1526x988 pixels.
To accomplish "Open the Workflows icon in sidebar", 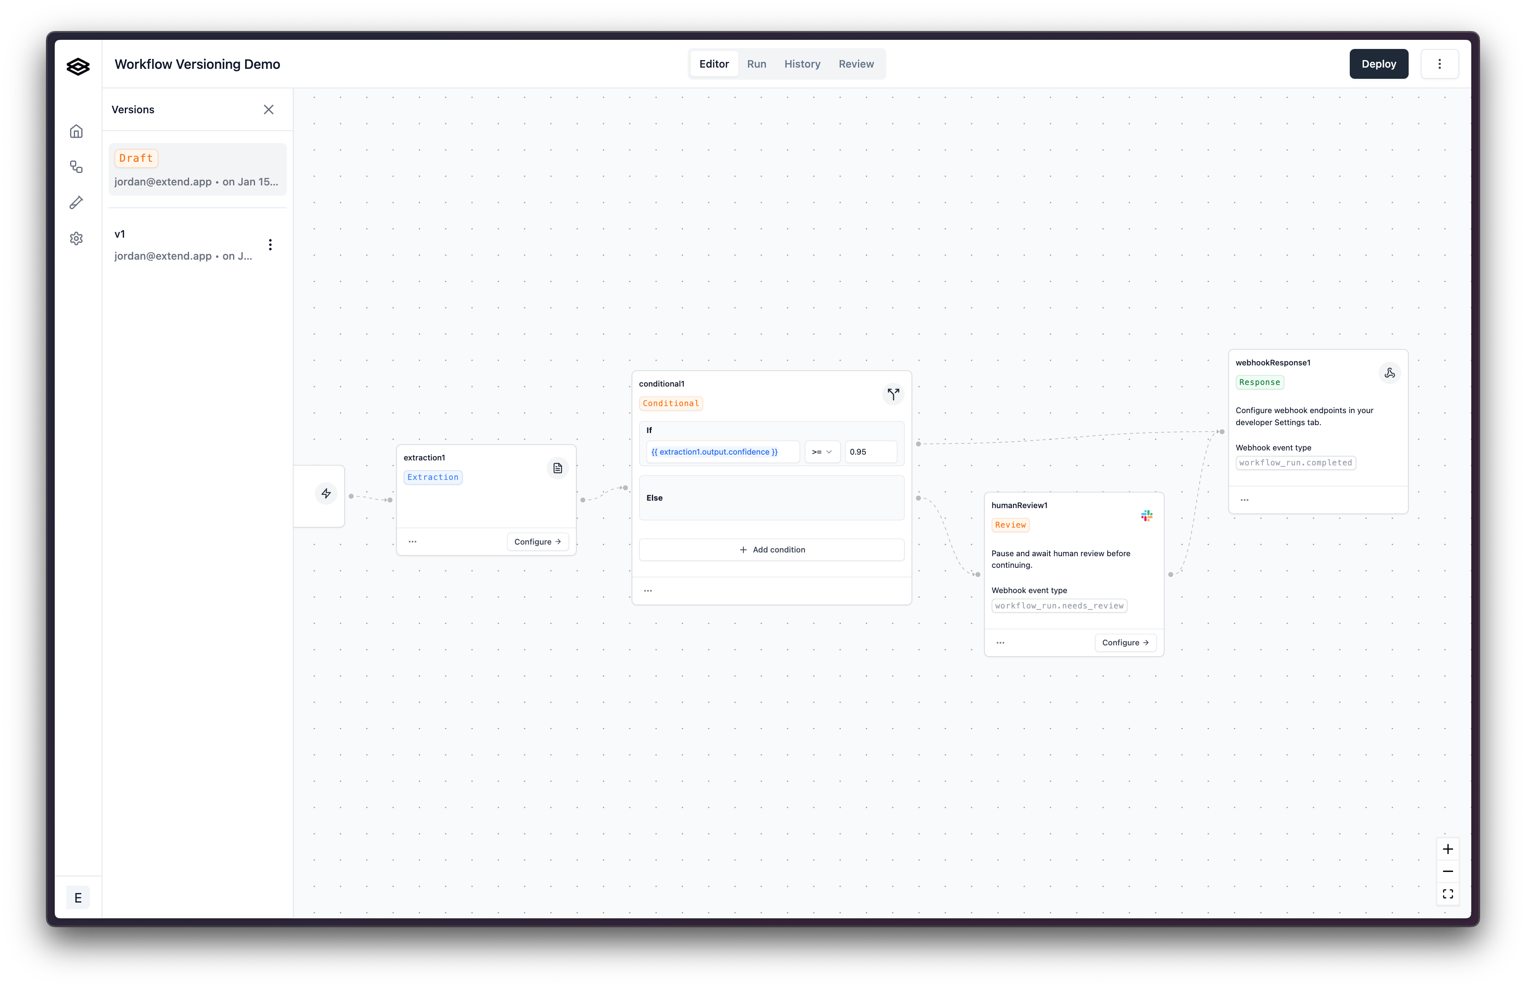I will coord(76,167).
